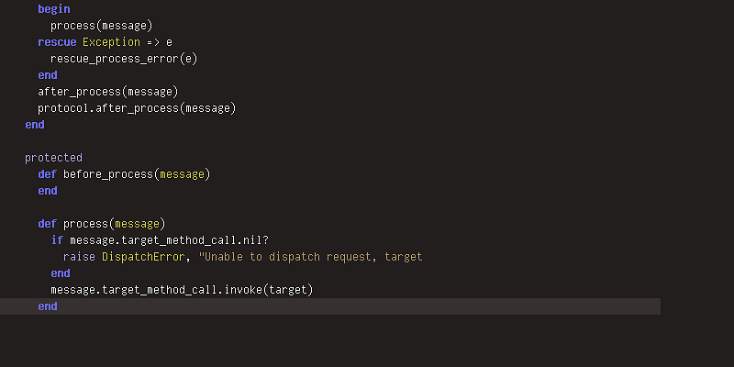Select the Exception class name
The width and height of the screenshot is (734, 367).
(111, 42)
